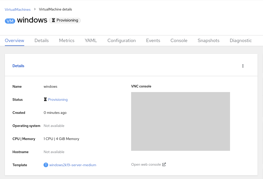Click the Details card heading link
The height and width of the screenshot is (179, 263).
pyautogui.click(x=18, y=66)
